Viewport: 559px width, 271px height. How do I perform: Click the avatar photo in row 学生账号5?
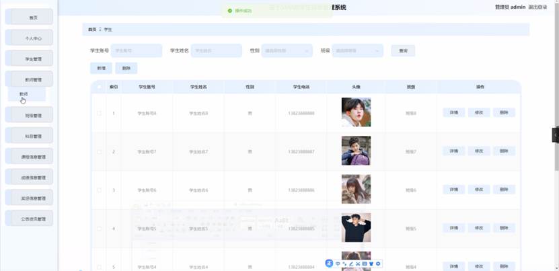click(x=356, y=228)
